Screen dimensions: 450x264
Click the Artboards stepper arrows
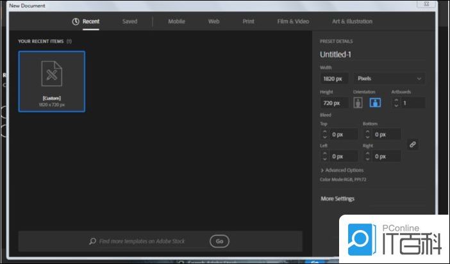396,103
